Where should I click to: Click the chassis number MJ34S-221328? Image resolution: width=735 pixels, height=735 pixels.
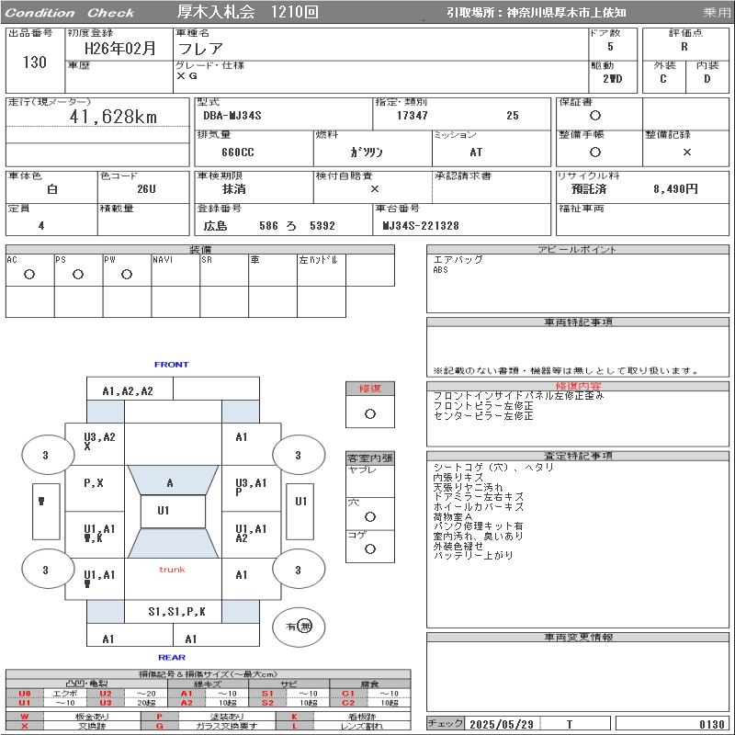(x=421, y=225)
